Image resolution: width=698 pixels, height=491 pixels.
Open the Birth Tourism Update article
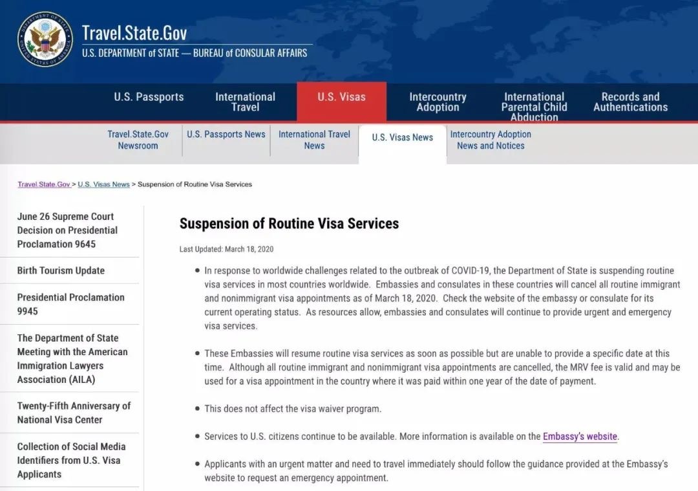point(61,270)
